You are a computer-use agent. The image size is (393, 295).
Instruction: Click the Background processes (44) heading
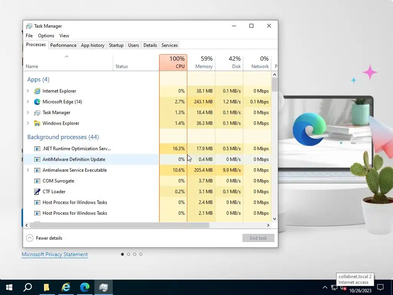[63, 137]
